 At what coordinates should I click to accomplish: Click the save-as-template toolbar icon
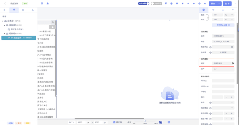(166, 3)
